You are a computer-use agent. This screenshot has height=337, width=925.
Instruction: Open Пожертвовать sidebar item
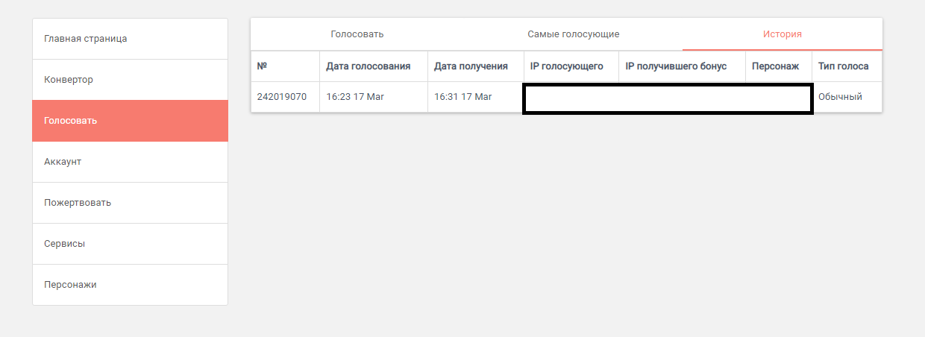click(x=130, y=203)
